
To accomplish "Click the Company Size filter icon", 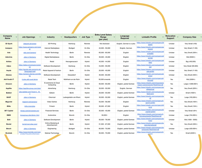I will [200, 37].
